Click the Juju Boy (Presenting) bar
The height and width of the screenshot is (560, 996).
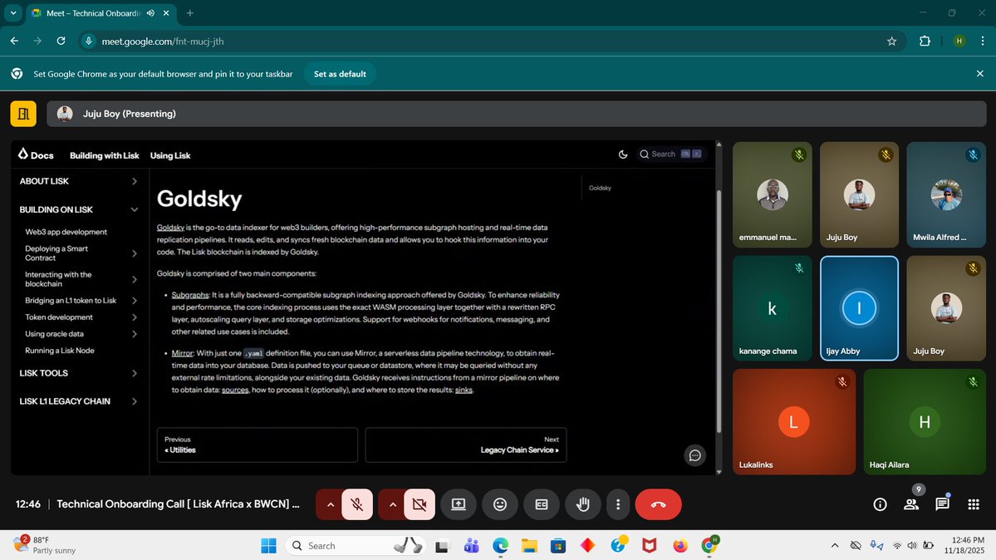pyautogui.click(x=516, y=114)
